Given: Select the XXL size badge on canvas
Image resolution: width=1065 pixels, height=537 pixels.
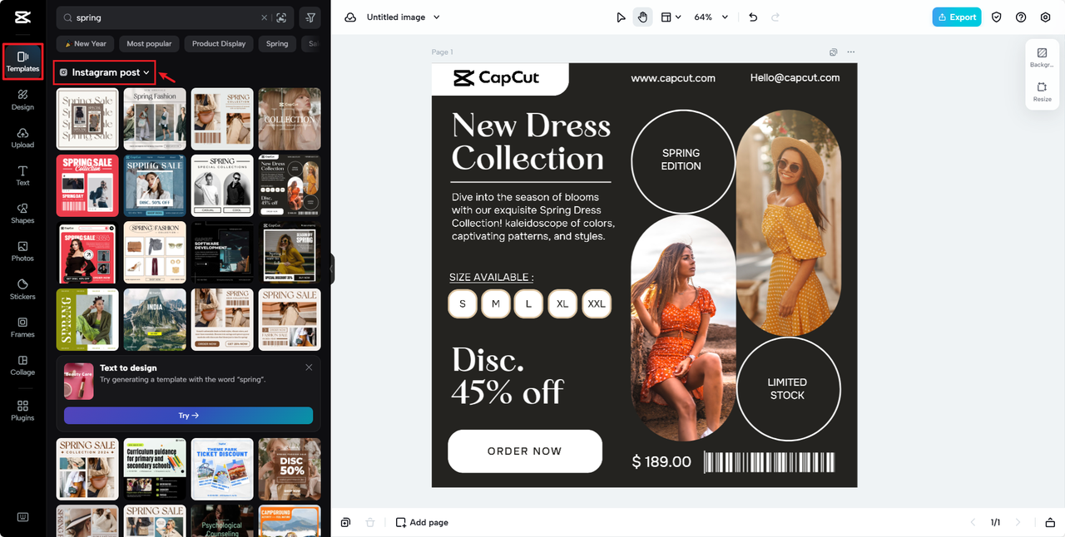Looking at the screenshot, I should click(597, 304).
